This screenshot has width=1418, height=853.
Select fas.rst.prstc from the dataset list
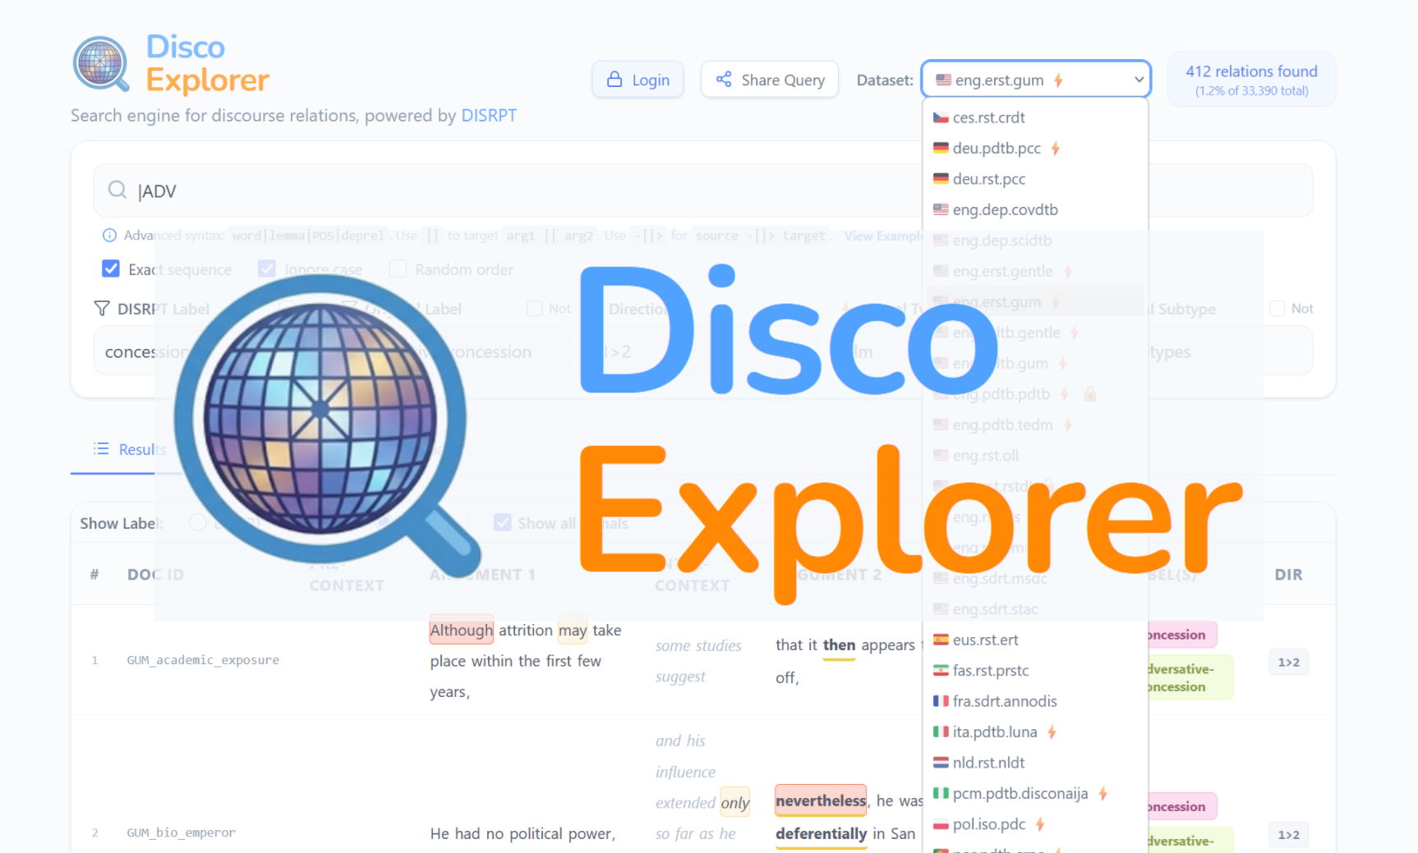pyautogui.click(x=1035, y=671)
